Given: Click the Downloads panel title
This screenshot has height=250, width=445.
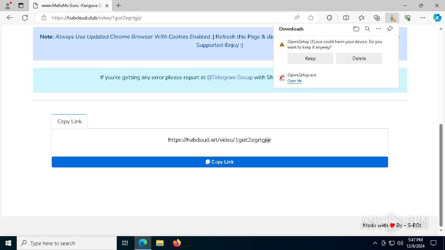Looking at the screenshot, I should coord(291,29).
